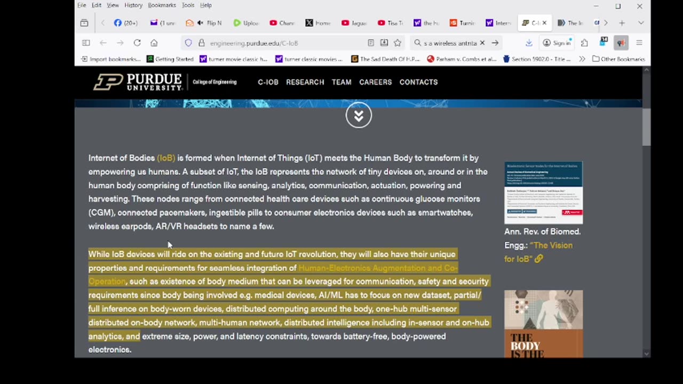Open the Bookmarks menu
This screenshot has height=384, width=683.
click(x=162, y=5)
